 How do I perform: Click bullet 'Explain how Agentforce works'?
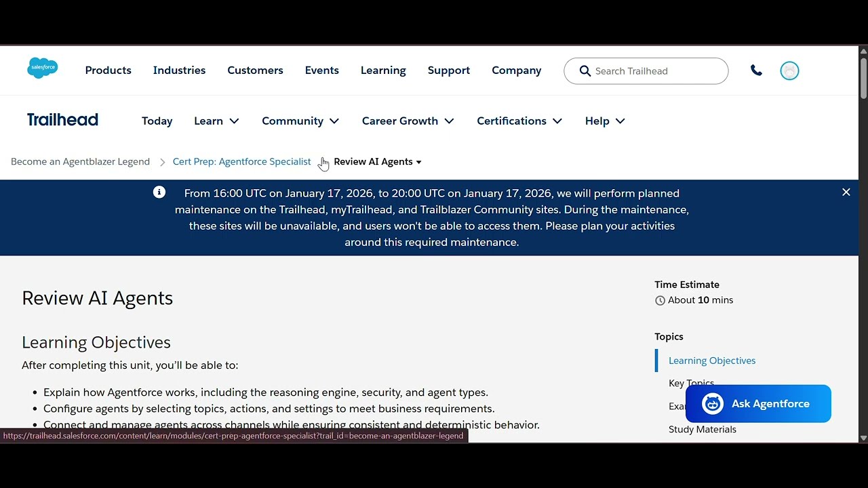tap(266, 392)
